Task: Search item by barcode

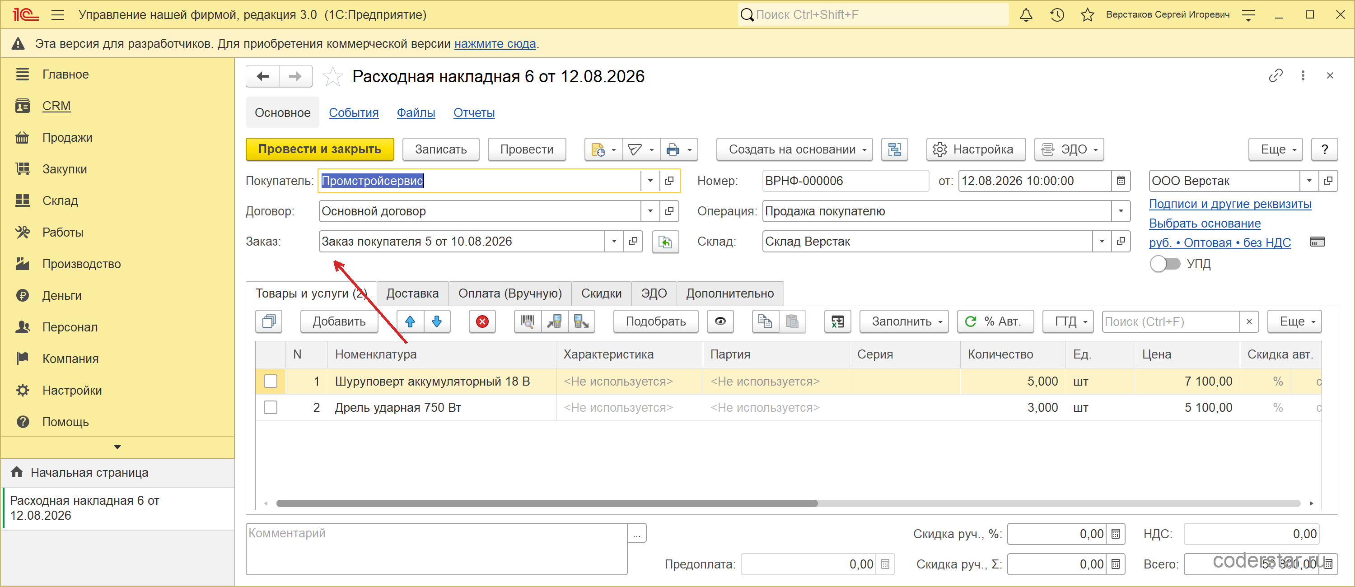Action: click(528, 321)
